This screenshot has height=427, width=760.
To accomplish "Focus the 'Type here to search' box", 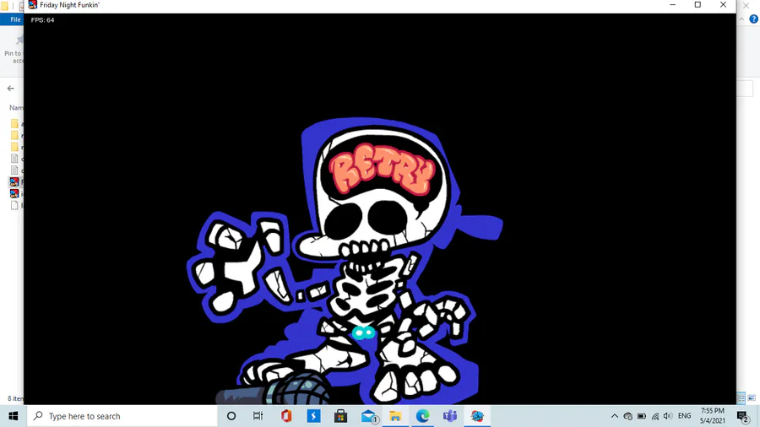I will point(121,416).
